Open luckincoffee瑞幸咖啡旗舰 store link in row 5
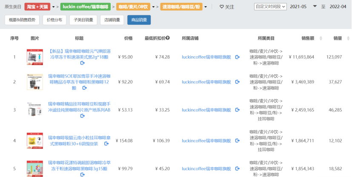 coord(206,168)
